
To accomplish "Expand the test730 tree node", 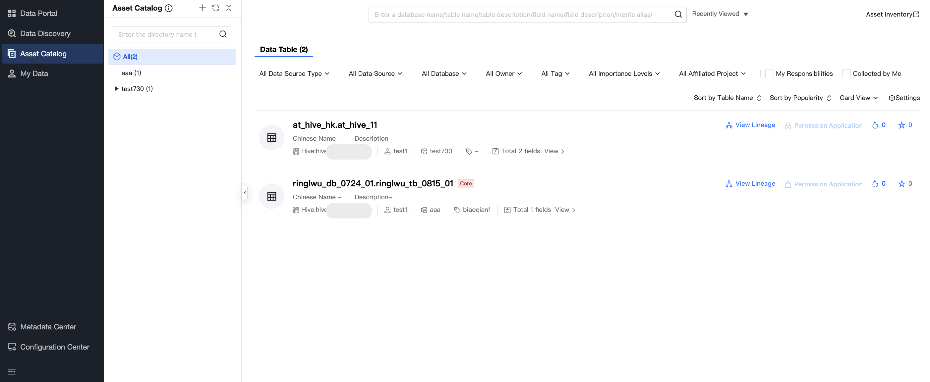I will click(x=116, y=89).
